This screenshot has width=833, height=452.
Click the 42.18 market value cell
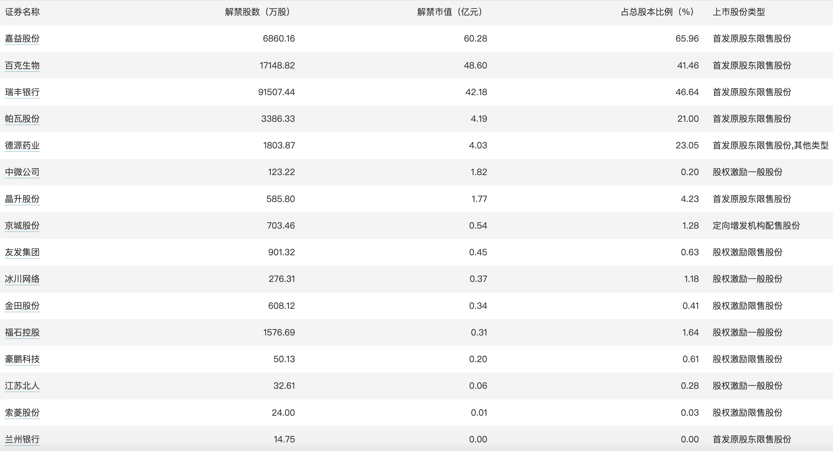(476, 92)
